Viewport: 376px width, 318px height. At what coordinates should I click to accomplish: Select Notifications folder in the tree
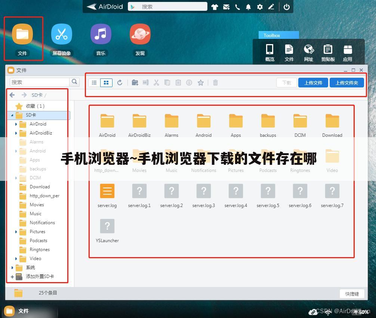[x=42, y=223]
